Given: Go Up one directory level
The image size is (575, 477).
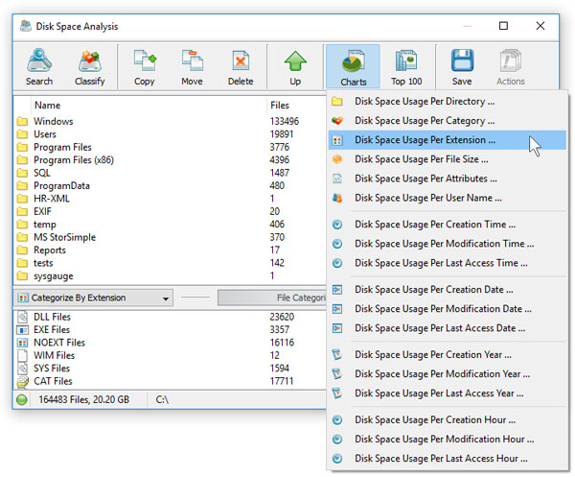Looking at the screenshot, I should click(x=295, y=67).
